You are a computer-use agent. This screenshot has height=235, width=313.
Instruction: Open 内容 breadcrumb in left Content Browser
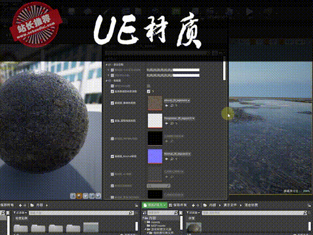40,205
